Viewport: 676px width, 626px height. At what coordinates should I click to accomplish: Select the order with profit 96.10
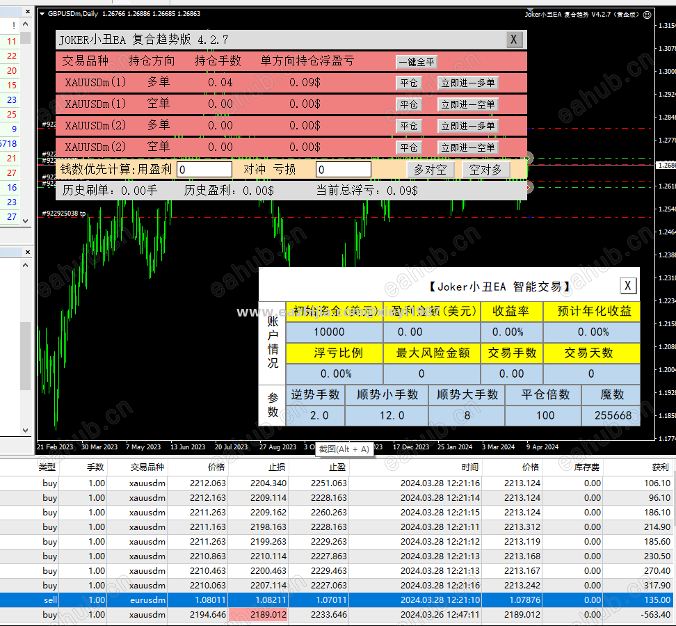tap(338, 497)
